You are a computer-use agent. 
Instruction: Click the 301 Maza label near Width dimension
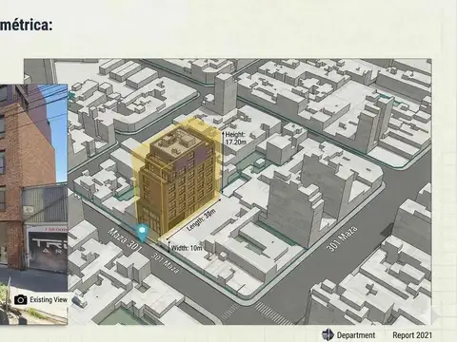pos(165,263)
